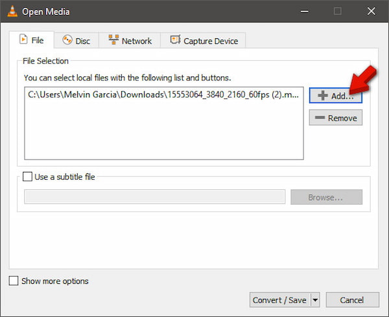Image resolution: width=389 pixels, height=317 pixels.
Task: Open the Capture Device tab
Action: coord(203,40)
